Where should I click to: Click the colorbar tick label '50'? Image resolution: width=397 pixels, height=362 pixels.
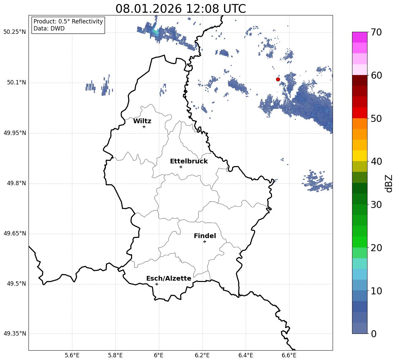[376, 119]
